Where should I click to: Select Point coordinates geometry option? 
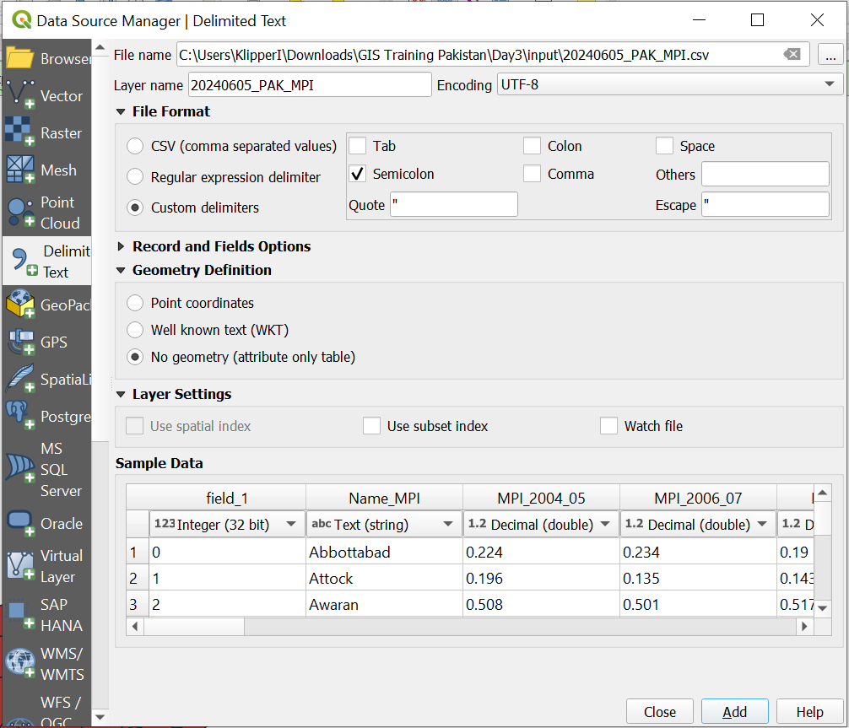135,303
